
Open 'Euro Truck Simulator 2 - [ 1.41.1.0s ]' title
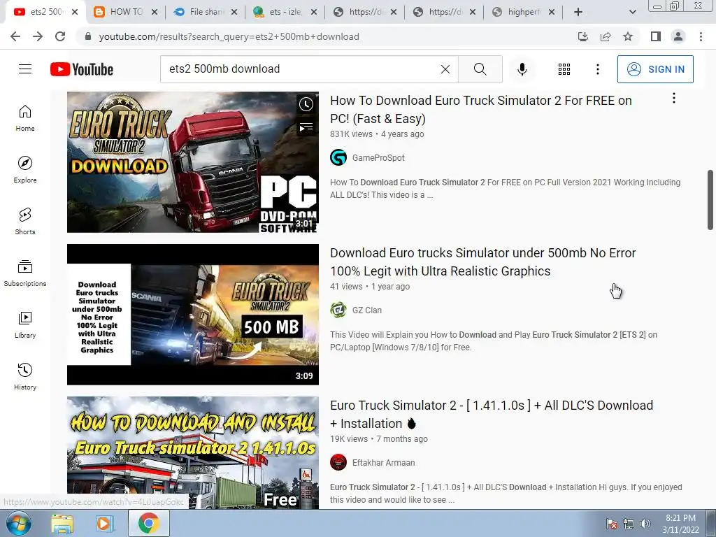492,415
